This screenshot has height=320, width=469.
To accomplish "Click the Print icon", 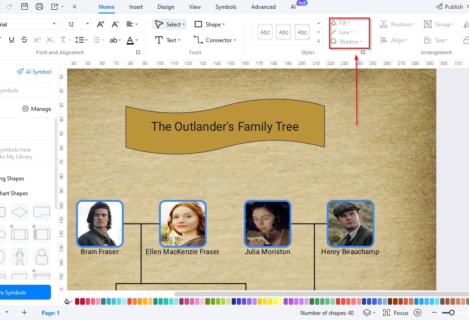I will coord(39,6).
